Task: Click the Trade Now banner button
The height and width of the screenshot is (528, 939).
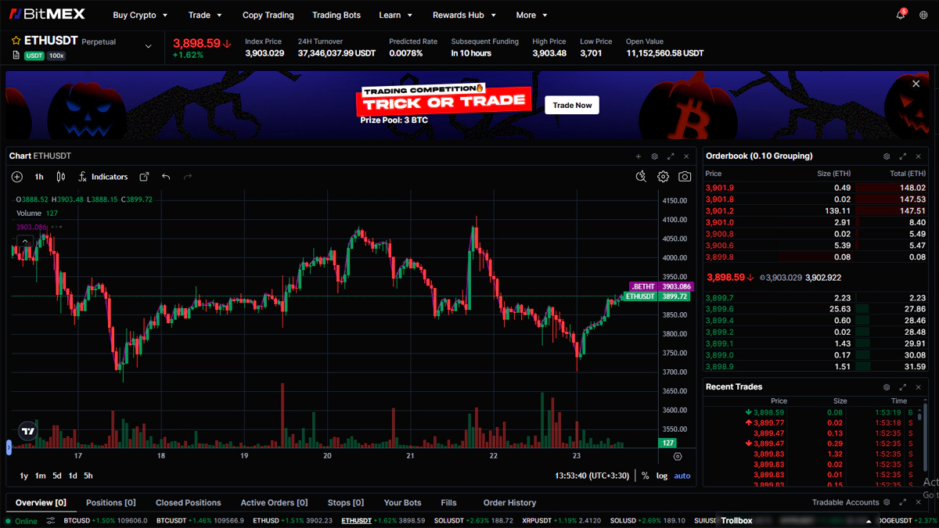Action: 572,105
